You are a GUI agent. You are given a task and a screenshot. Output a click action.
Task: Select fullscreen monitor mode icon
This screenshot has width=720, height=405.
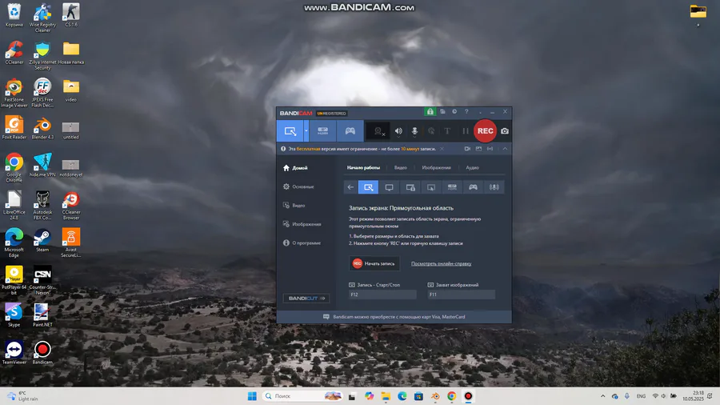389,187
